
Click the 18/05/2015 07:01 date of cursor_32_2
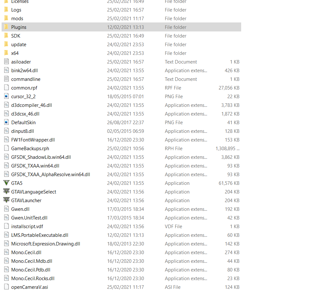(x=125, y=97)
